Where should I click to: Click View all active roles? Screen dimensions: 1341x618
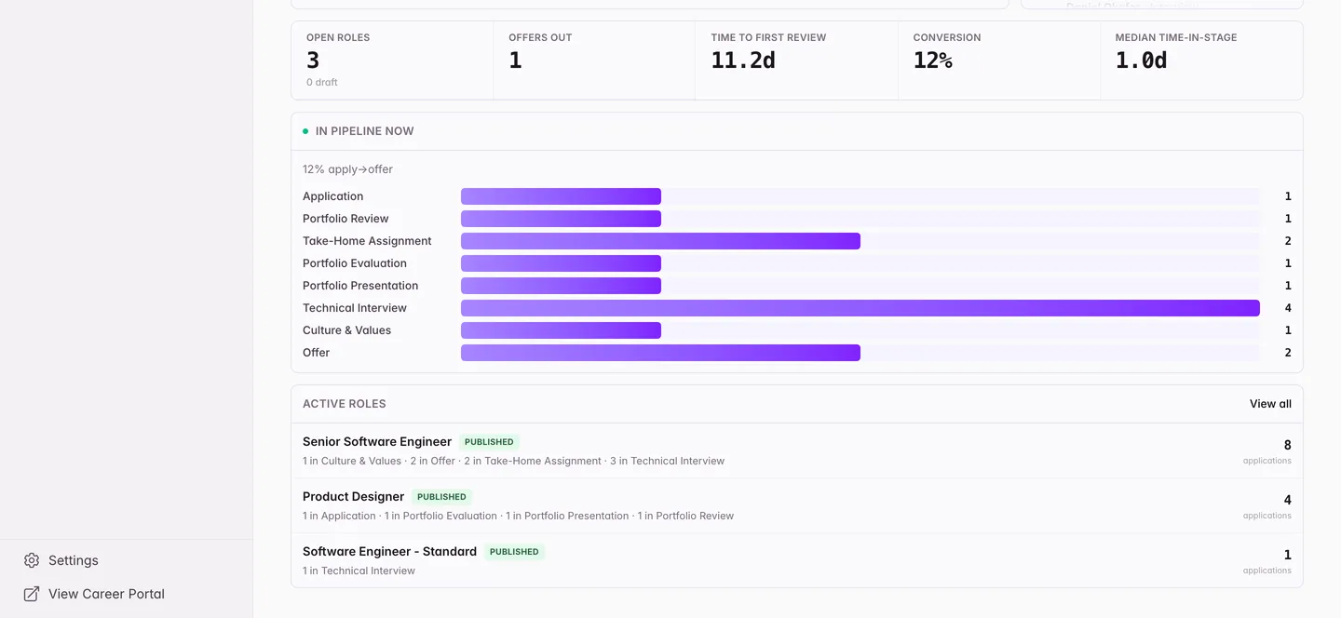(x=1270, y=404)
